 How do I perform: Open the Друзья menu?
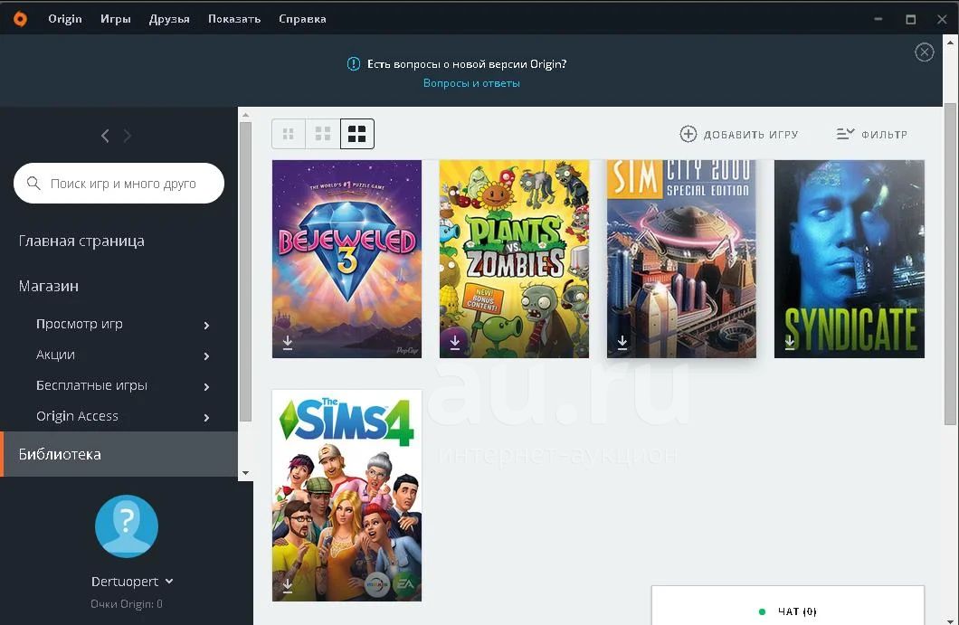169,19
